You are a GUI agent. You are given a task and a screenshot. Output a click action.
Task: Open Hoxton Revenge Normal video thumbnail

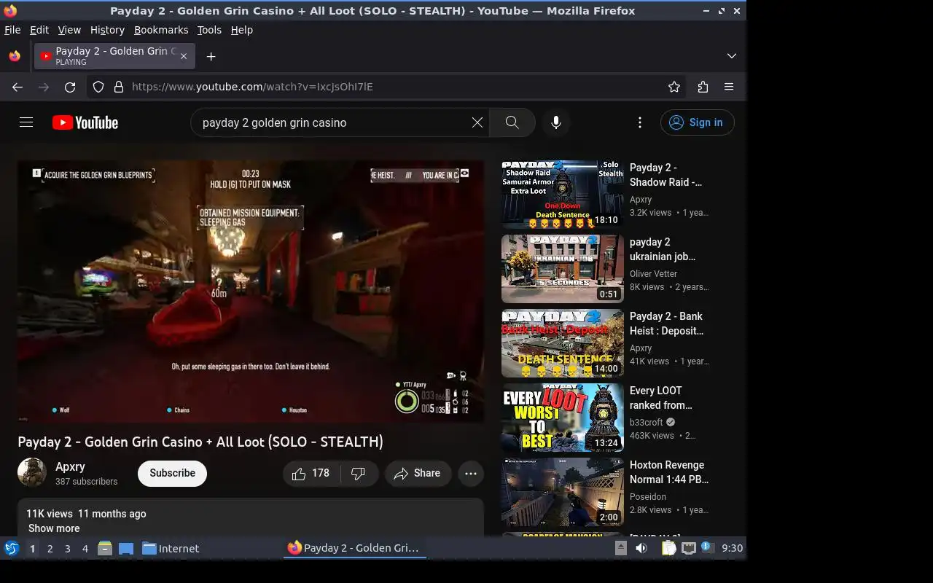click(x=563, y=492)
